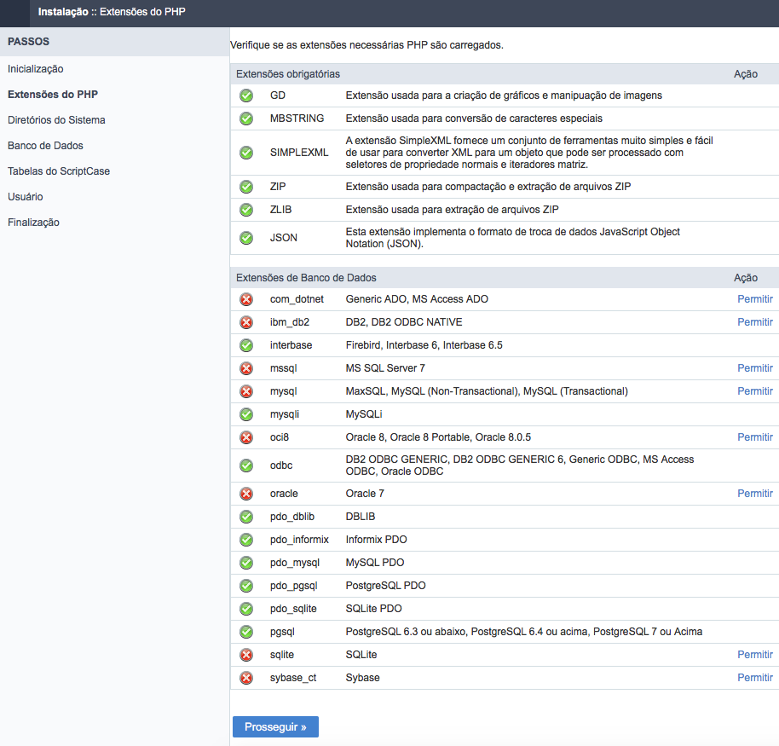Click the green check icon beside pdo_informix
779x746 pixels.
(246, 539)
